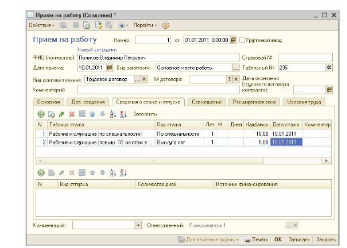347x248 pixels.
Task: Click the post document toolbar icon
Action: point(98,25)
